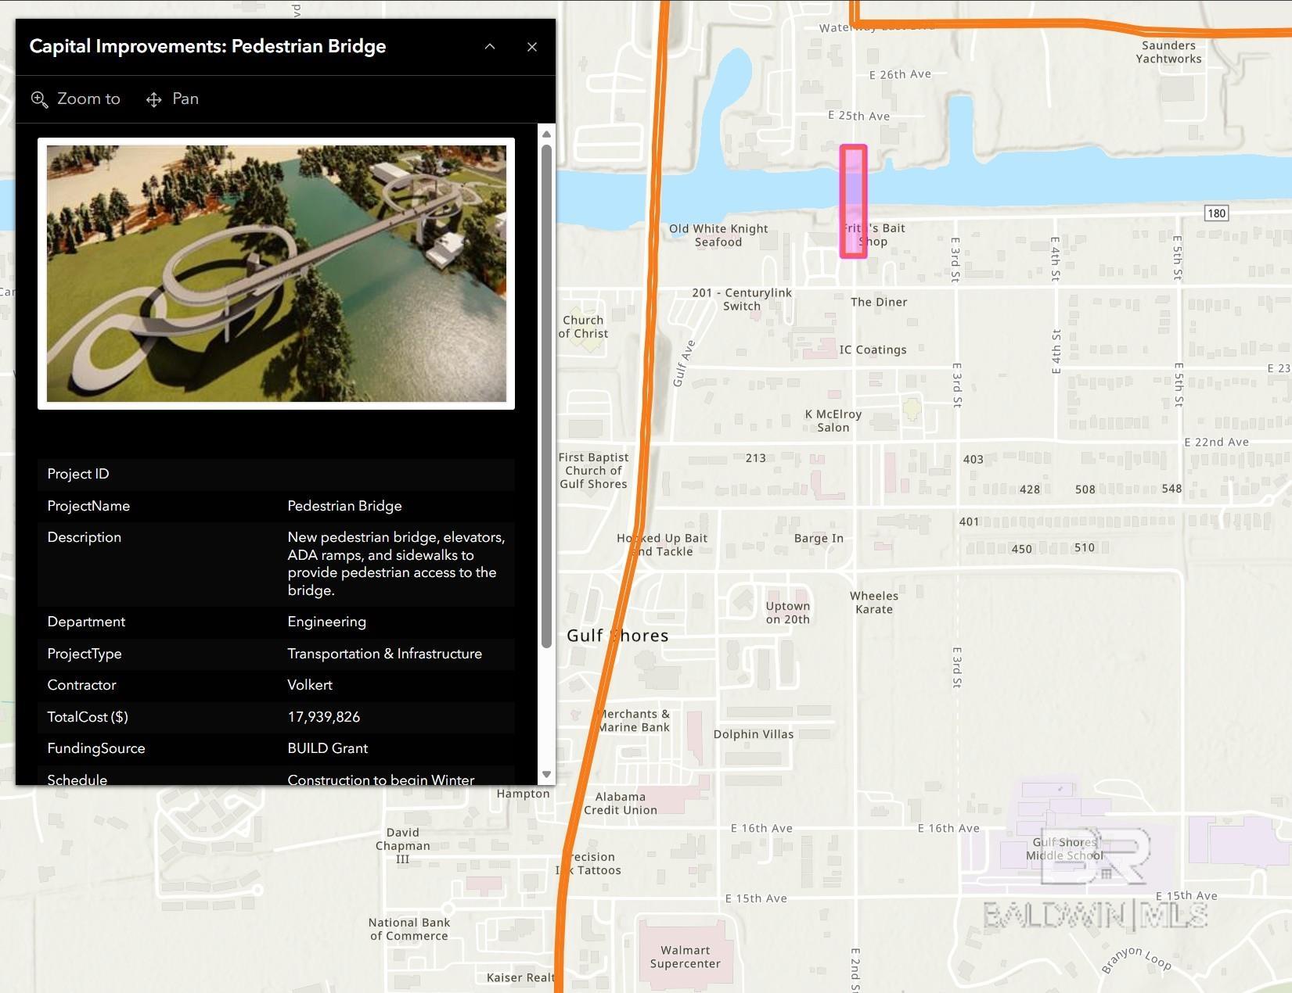Click the Pan four-arrow icon
The image size is (1292, 993).
154,99
